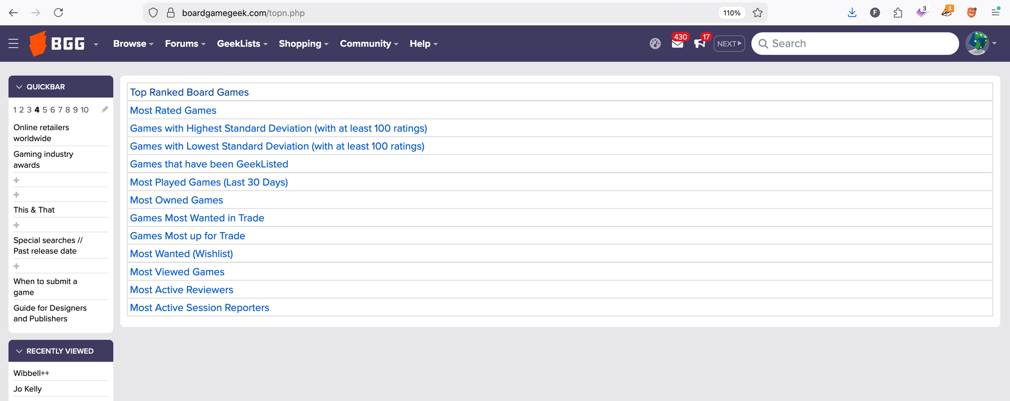Click the plus above When to submit a game
Viewport: 1010px width, 401px height.
(16, 266)
